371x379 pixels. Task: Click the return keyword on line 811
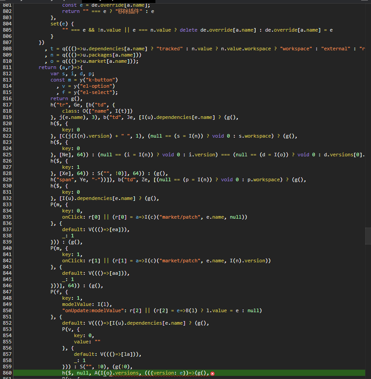tap(47, 67)
